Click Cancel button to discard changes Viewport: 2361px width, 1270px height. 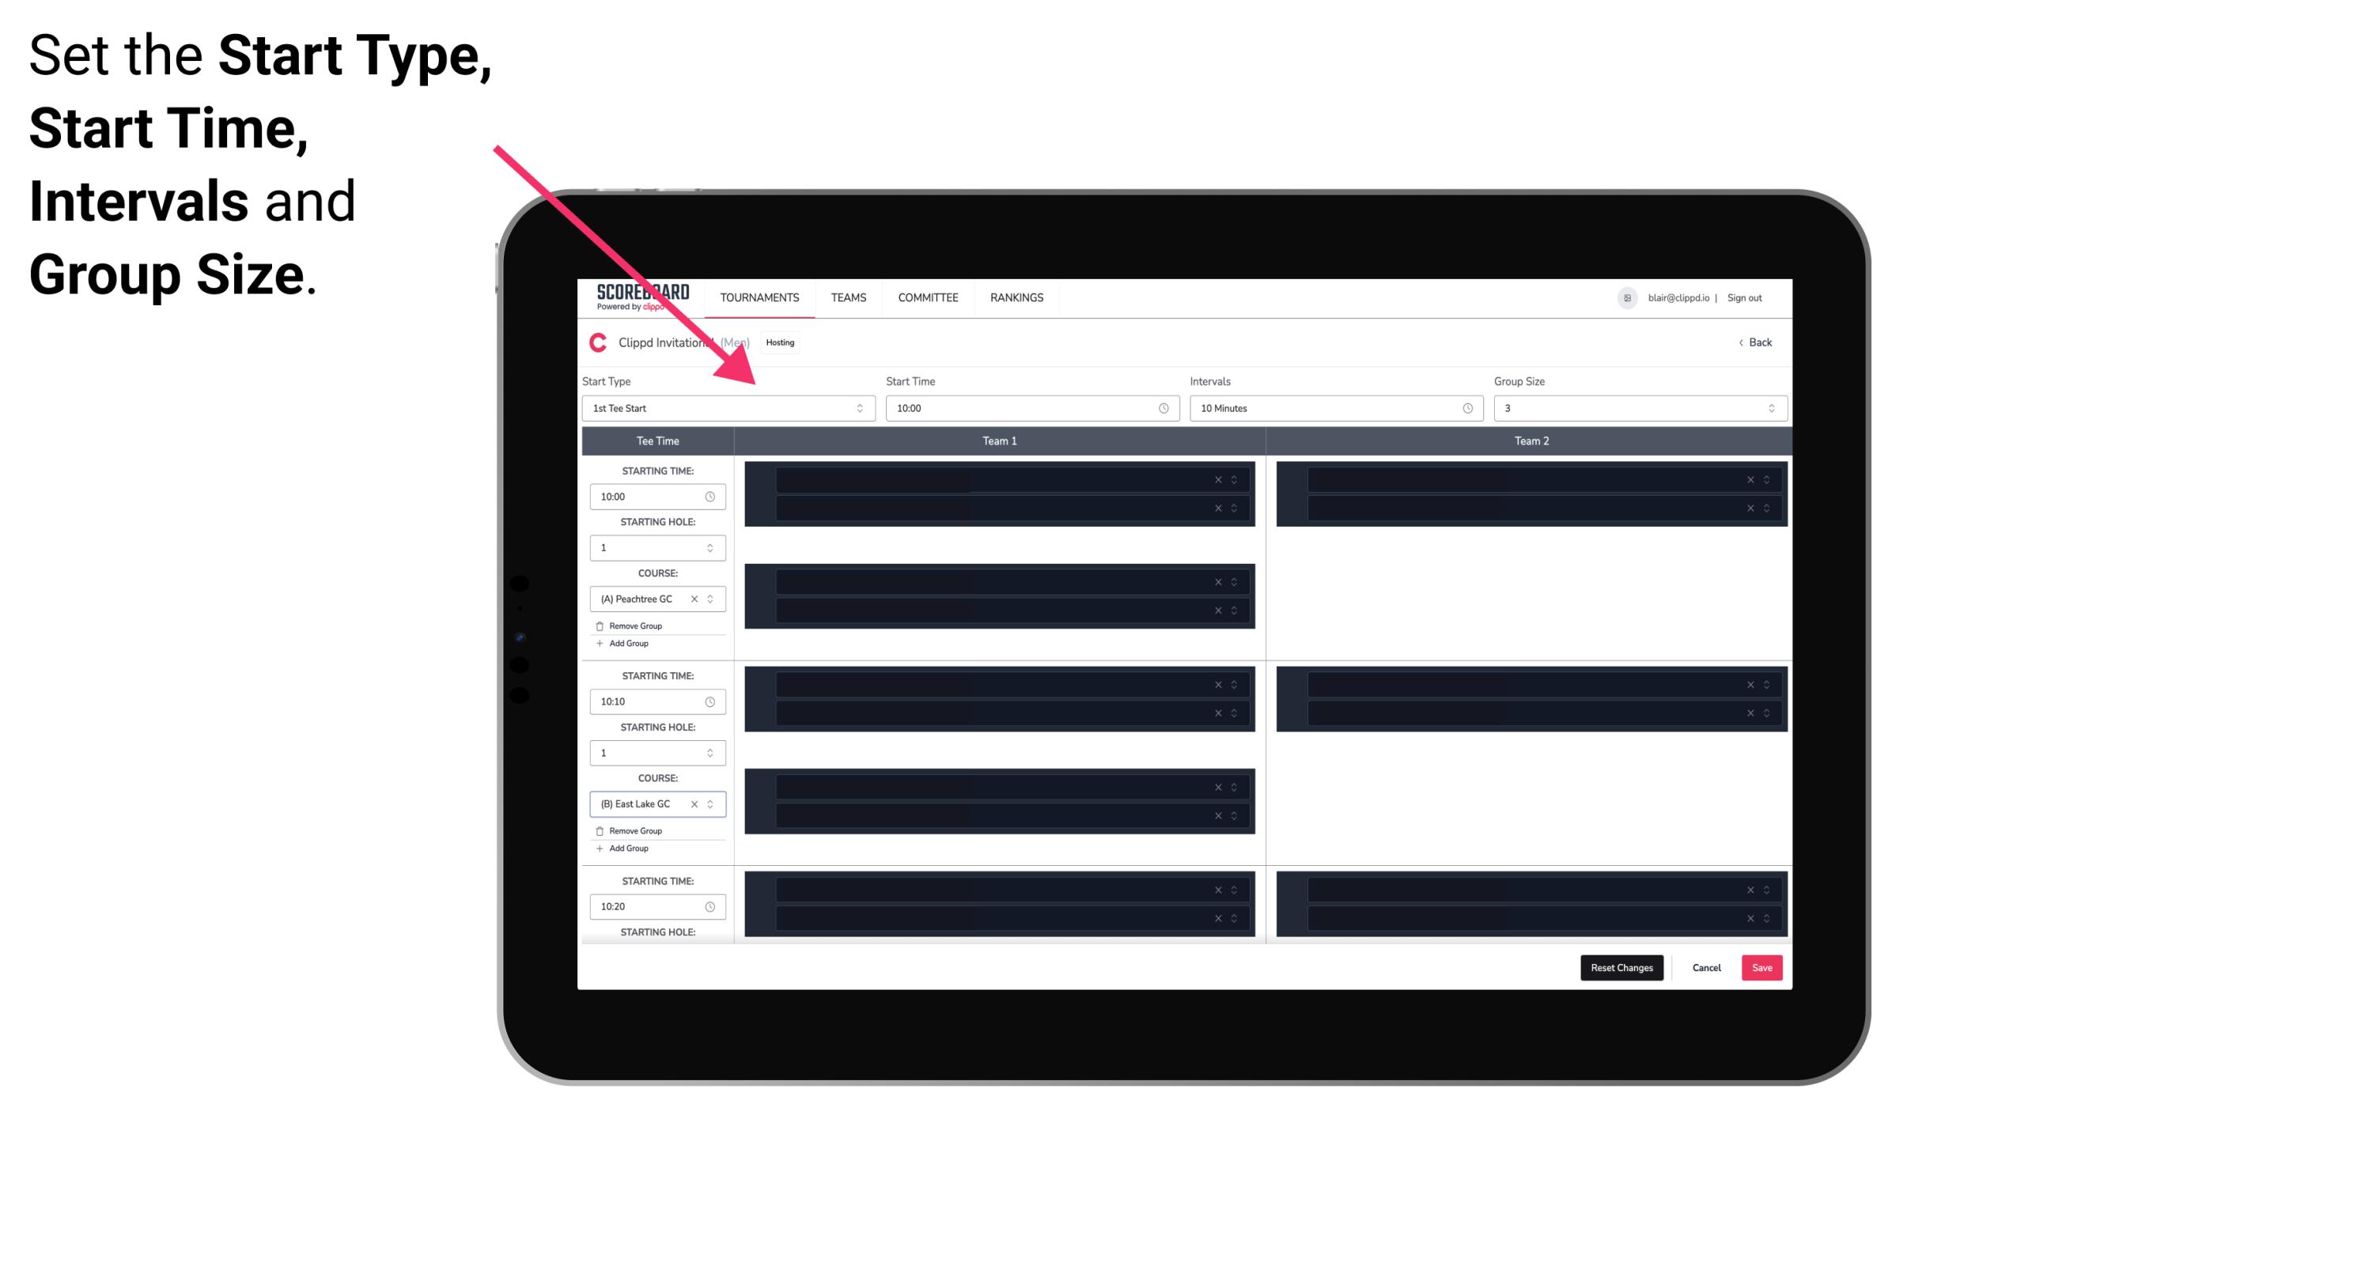click(1709, 966)
